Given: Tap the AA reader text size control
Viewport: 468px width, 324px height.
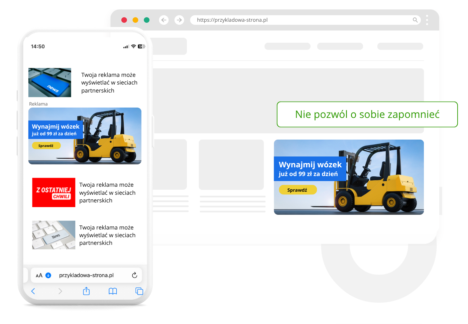Looking at the screenshot, I should point(39,276).
